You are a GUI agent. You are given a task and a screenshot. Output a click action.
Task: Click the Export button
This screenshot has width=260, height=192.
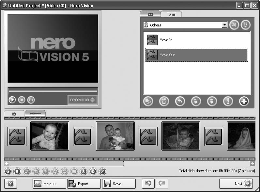point(84,184)
